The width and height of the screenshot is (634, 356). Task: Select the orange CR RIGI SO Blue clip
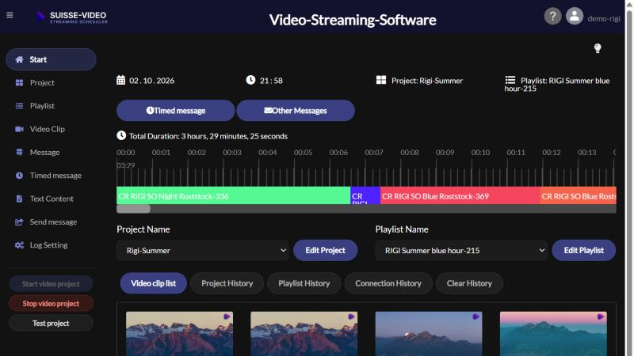pyautogui.click(x=579, y=196)
